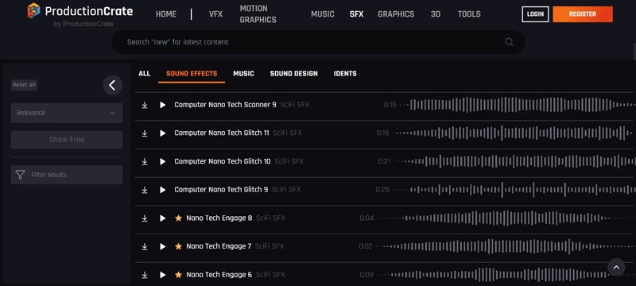Image resolution: width=636 pixels, height=286 pixels.
Task: Click the star icon on Nano Tech Engage 6
Action: tap(178, 275)
